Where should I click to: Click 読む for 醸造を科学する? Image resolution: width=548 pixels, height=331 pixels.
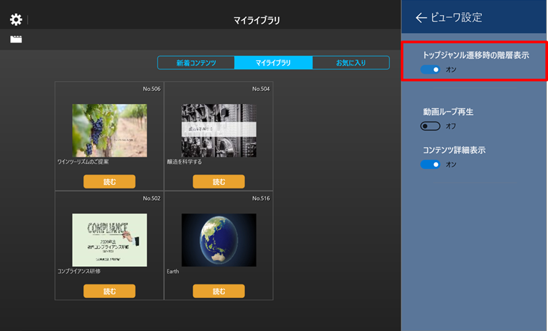click(219, 182)
